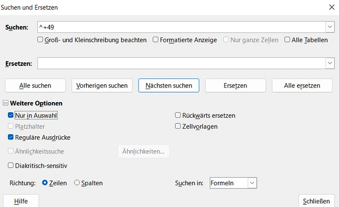The image size is (339, 207).
Task: Open Hilfe for this dialog
Action: (21, 201)
